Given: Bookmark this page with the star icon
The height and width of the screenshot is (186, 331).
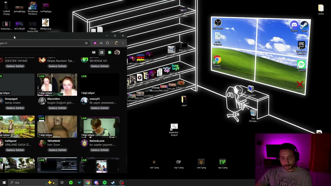Looking at the screenshot, I should click(x=86, y=43).
